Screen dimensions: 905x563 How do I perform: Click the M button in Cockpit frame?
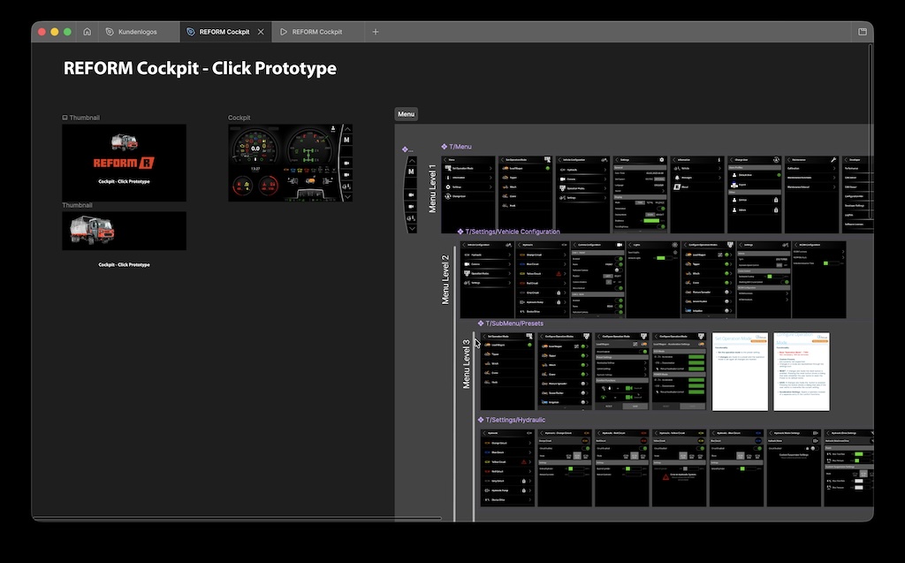[x=346, y=140]
